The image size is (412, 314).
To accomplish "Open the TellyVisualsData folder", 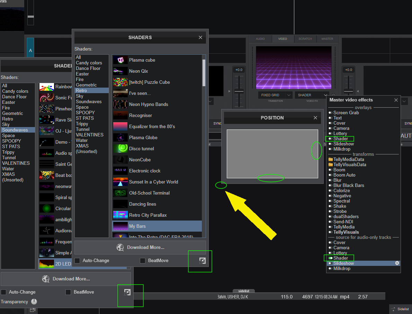I will point(331,165).
